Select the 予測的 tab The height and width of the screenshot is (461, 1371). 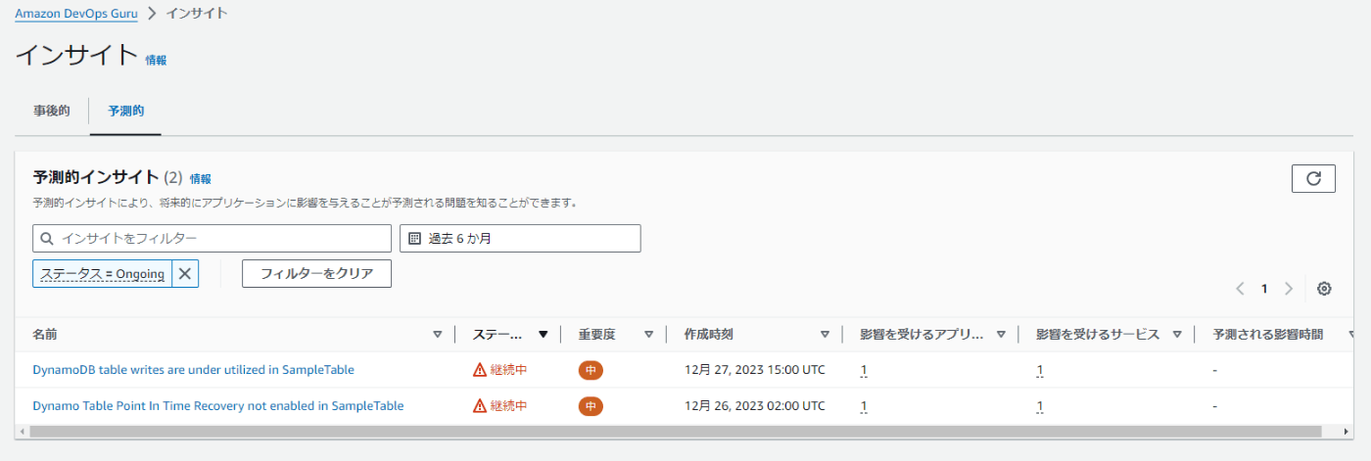click(x=125, y=112)
